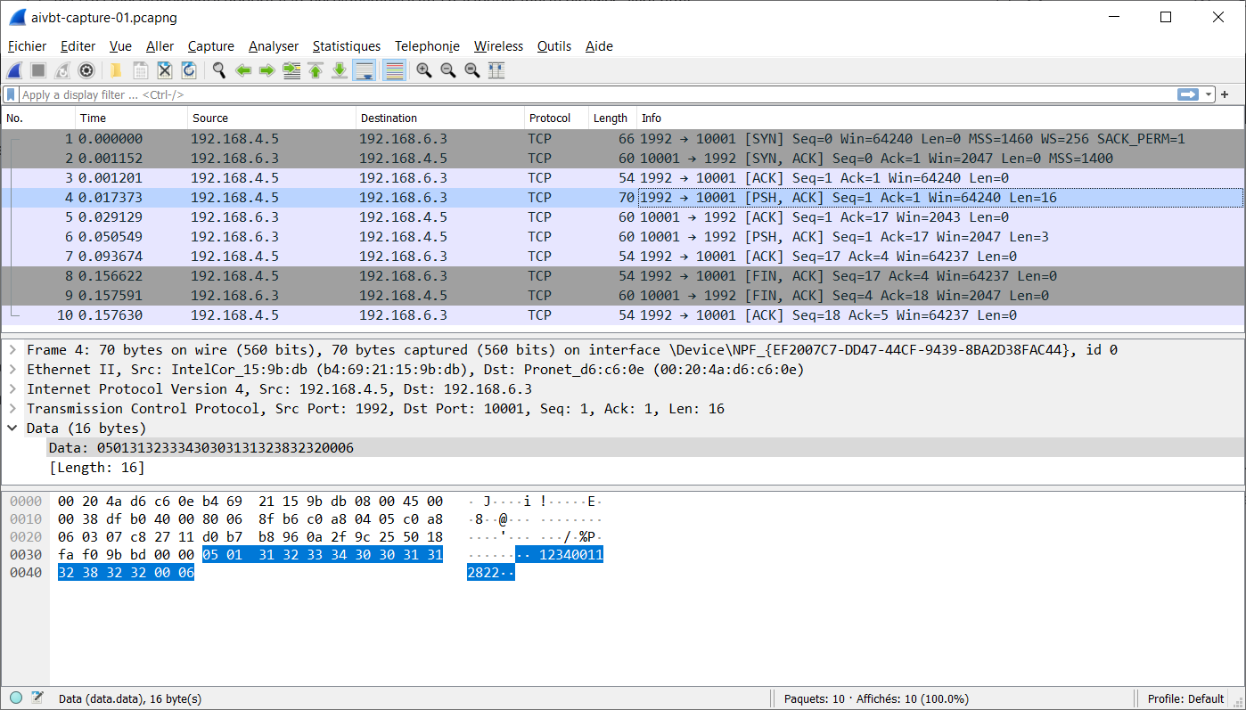
Task: Click the display filter bookmark icon
Action: (11, 94)
